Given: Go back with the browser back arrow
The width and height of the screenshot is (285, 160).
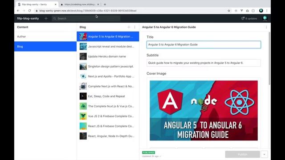Looking at the screenshot, I should click(18, 11).
